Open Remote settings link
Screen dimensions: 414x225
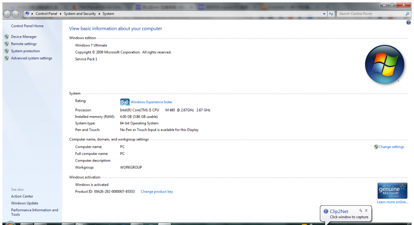tap(24, 44)
